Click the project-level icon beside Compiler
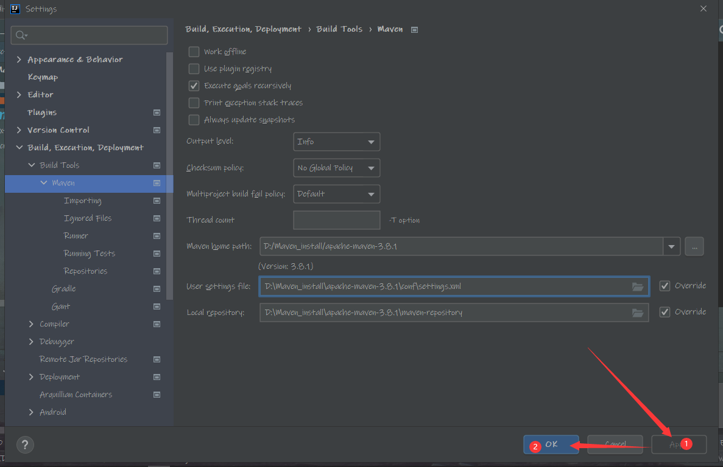 click(157, 324)
